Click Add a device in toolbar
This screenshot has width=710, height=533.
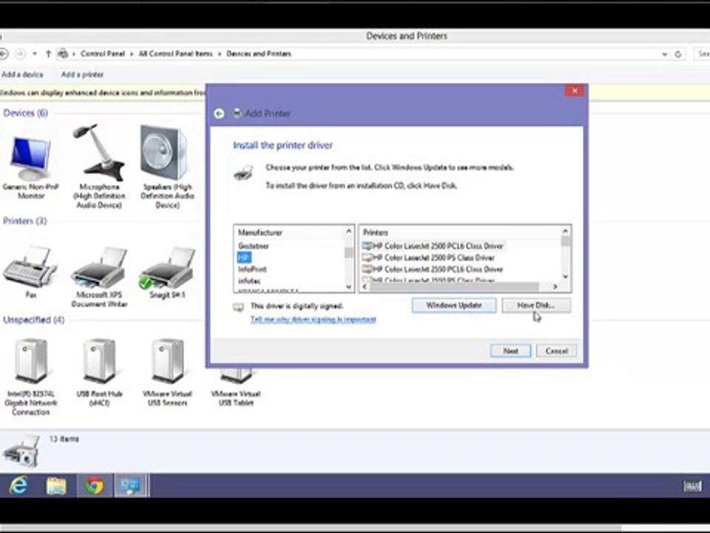coord(23,74)
